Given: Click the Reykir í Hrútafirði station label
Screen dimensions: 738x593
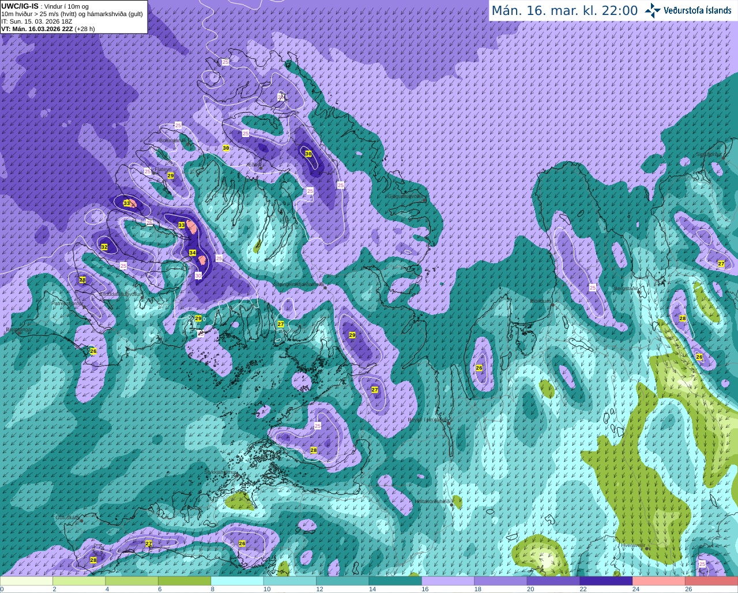Looking at the screenshot, I should (x=428, y=420).
